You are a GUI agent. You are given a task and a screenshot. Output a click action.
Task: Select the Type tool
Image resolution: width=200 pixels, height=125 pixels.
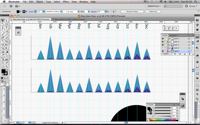pos(6,27)
